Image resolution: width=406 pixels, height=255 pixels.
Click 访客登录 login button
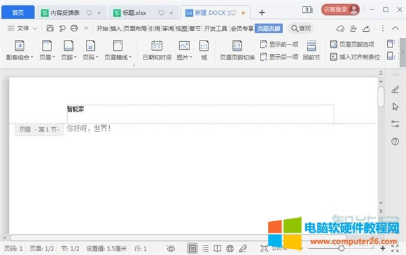[x=340, y=10]
